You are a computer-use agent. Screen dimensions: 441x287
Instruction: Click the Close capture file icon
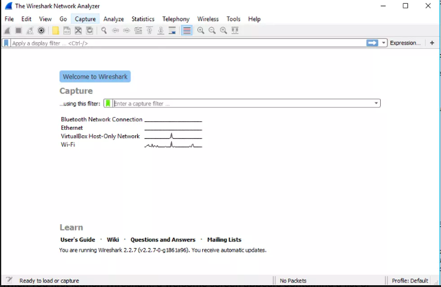click(78, 30)
